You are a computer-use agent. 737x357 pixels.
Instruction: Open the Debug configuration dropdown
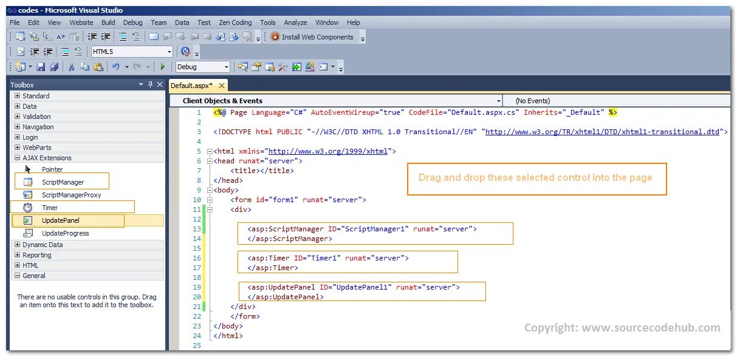226,67
